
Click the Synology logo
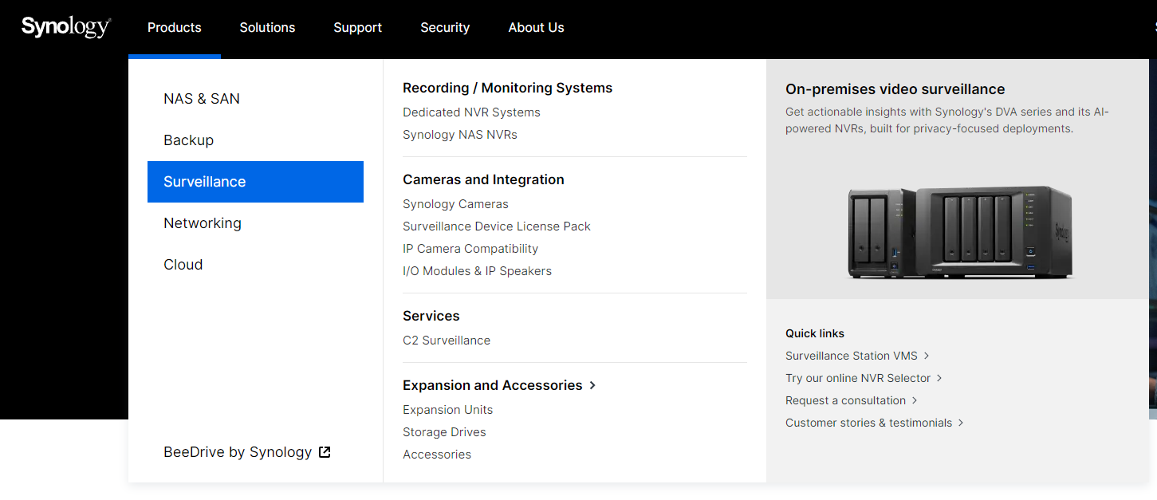tap(66, 27)
